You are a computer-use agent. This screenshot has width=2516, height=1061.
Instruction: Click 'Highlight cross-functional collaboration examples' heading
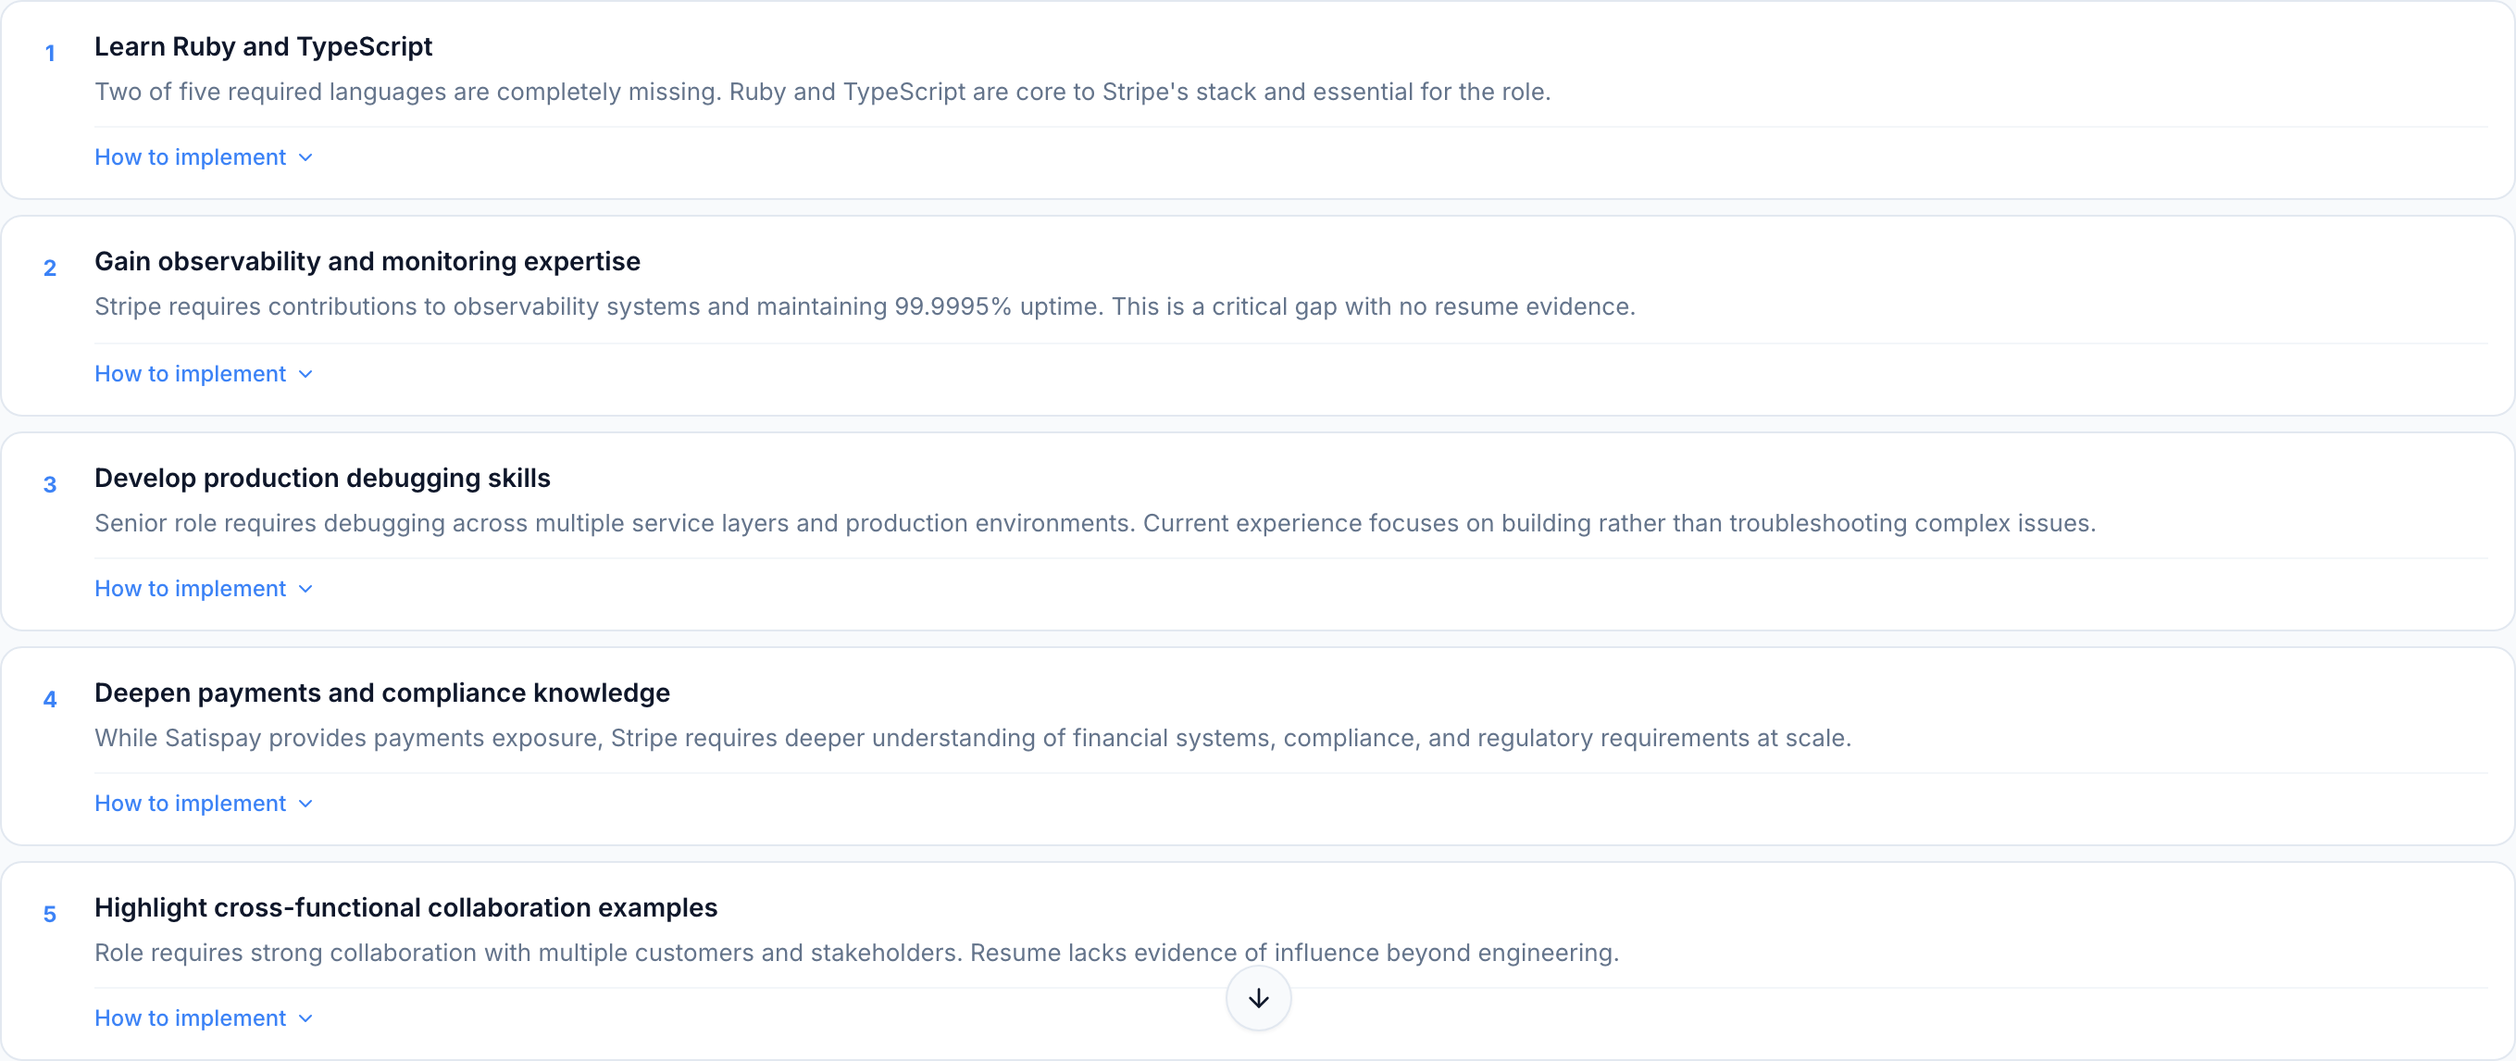click(x=405, y=907)
